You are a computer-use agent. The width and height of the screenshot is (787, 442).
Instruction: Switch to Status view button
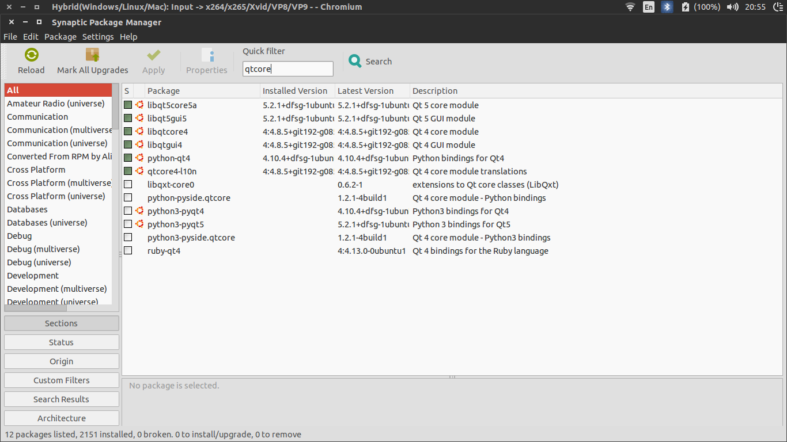tap(62, 342)
